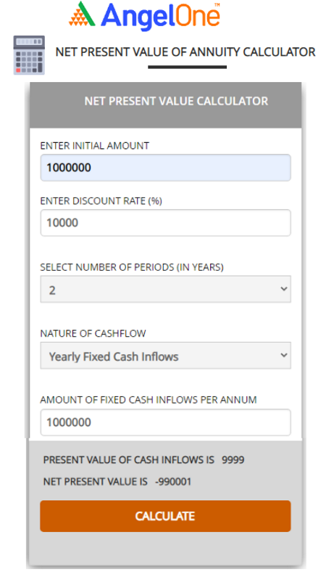Click the orange Calculate button
Image resolution: width=326 pixels, height=588 pixels.
165,516
